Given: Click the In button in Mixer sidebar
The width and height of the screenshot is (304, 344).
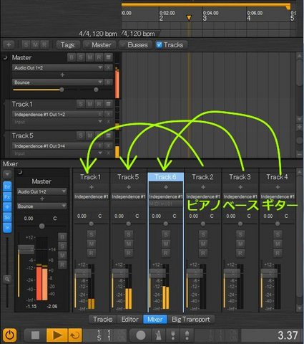Looking at the screenshot, I should click(7, 227).
